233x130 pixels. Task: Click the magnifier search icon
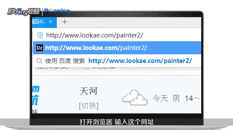click(x=39, y=61)
